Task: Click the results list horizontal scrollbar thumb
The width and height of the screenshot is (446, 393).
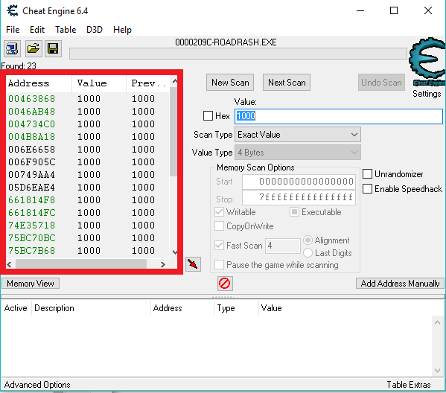Action: [81, 264]
